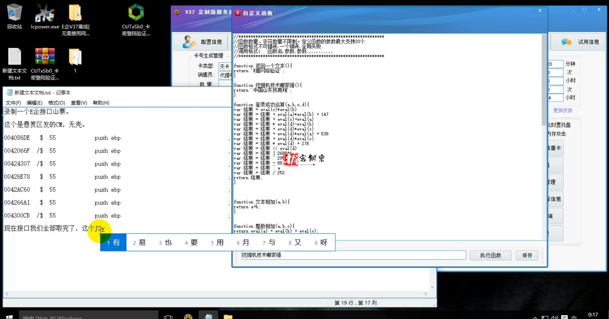Switch to the 试用信息 tab
609x319 pixels.
[578, 42]
